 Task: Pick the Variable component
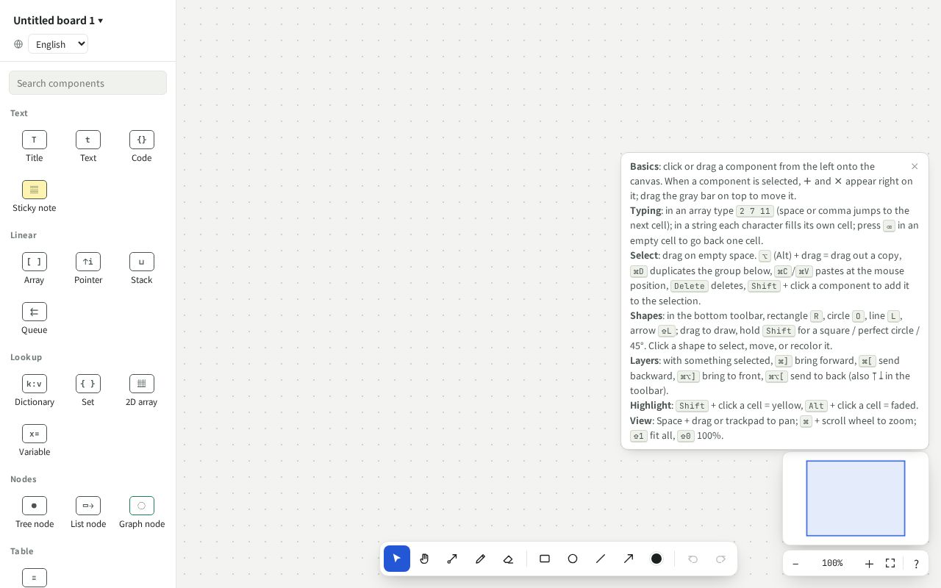tap(35, 441)
